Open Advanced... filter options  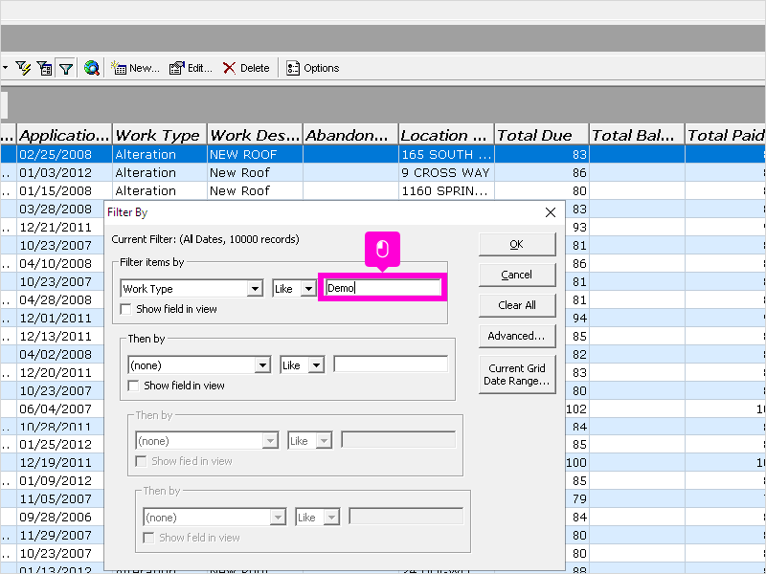click(x=517, y=336)
